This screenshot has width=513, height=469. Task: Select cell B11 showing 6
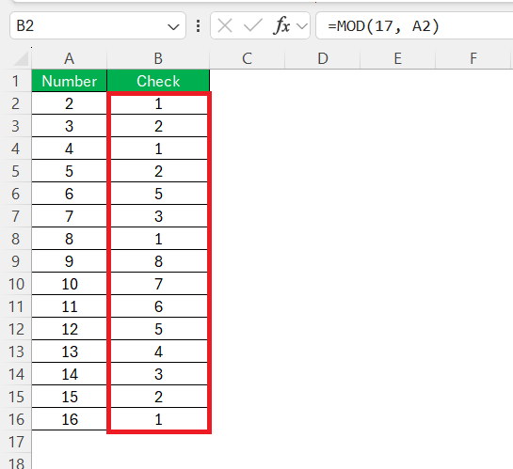158,306
